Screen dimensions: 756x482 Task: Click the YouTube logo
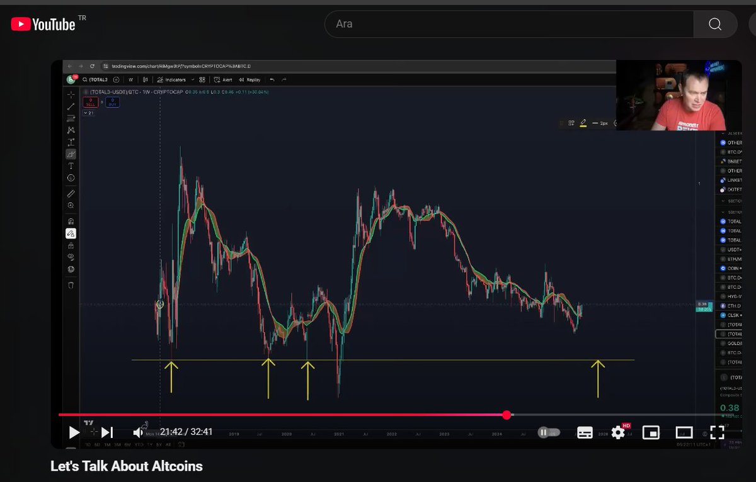43,25
